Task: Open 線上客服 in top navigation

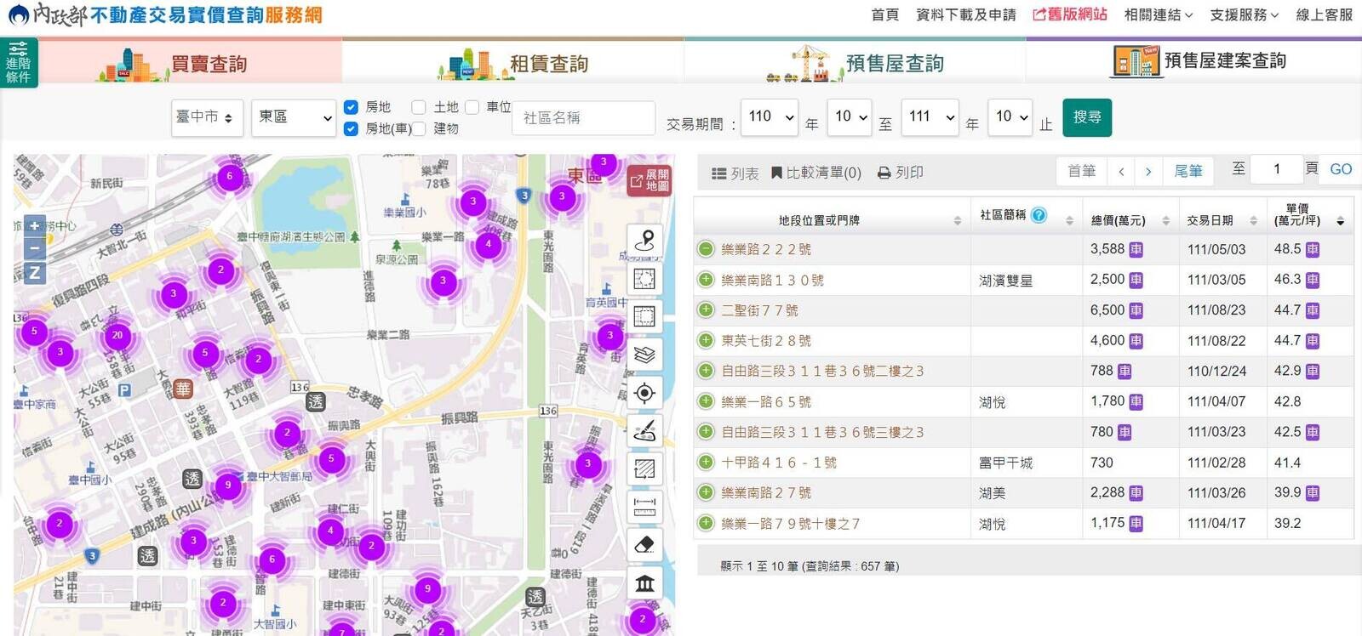Action: click(1324, 14)
